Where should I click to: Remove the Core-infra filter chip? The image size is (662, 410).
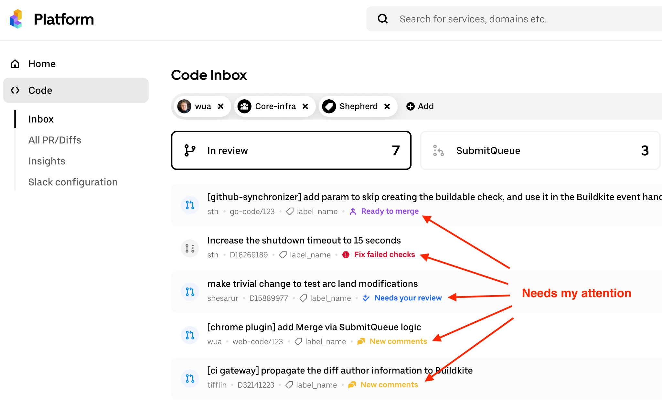pyautogui.click(x=305, y=106)
